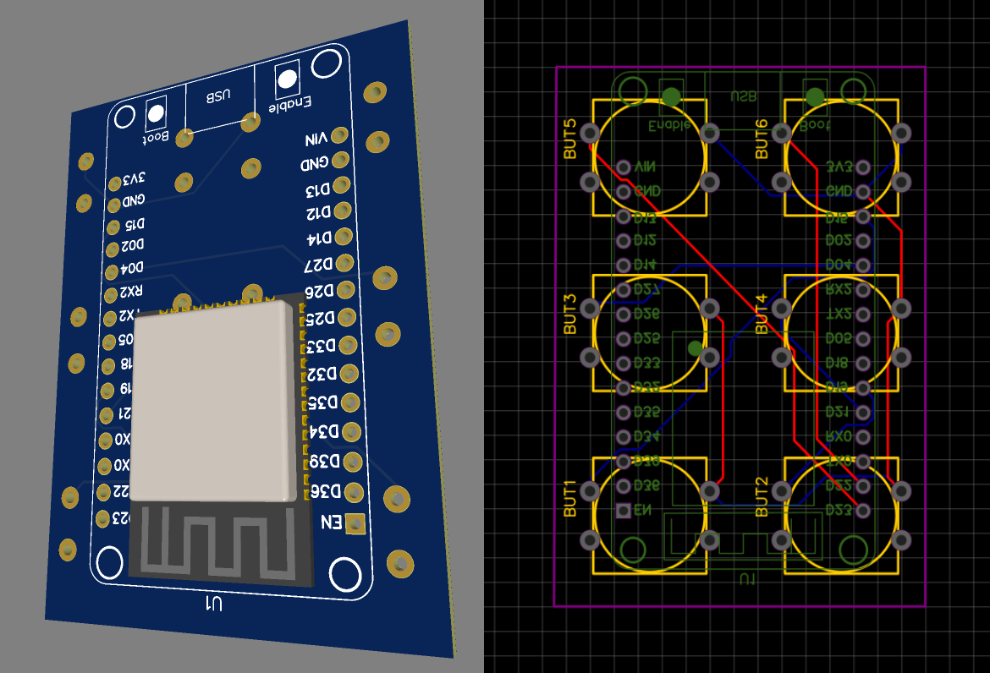The height and width of the screenshot is (673, 990).
Task: Select the D04 silkscreen label in 3D view
Action: [132, 268]
